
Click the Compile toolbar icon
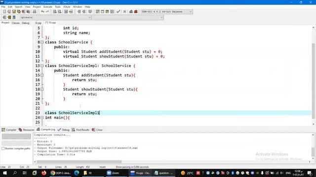[98, 12]
